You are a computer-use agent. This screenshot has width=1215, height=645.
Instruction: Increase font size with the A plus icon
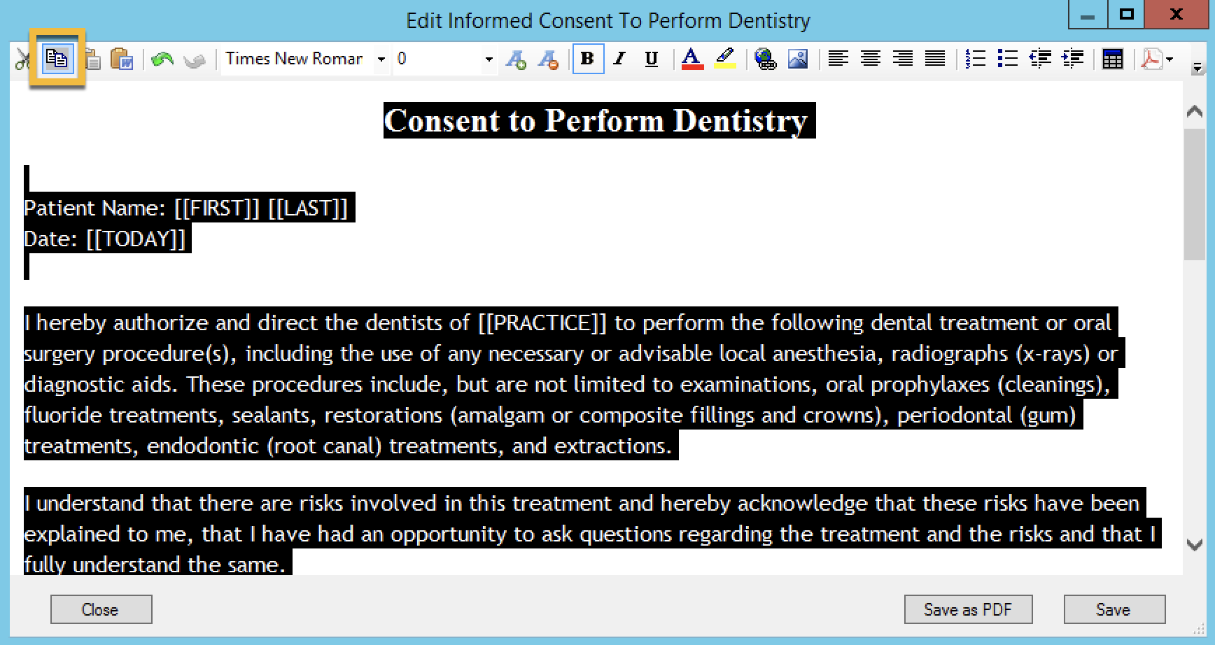click(516, 59)
